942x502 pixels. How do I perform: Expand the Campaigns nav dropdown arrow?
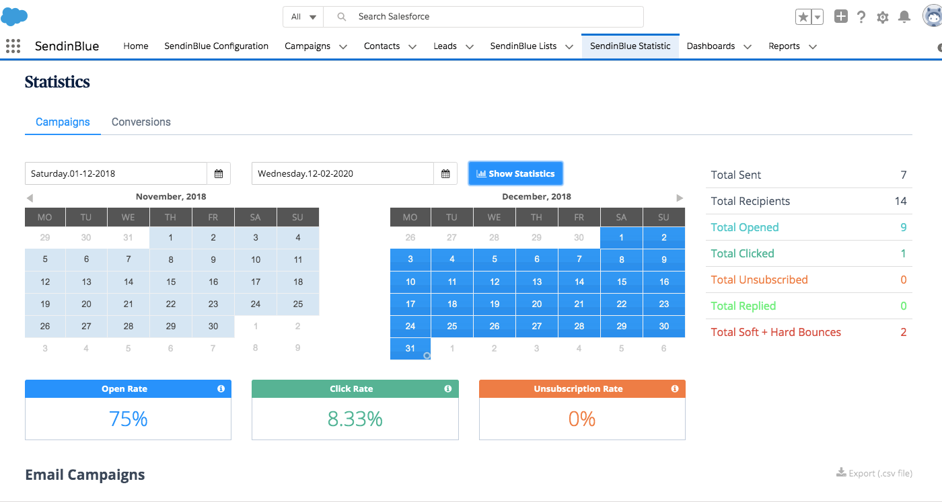(x=343, y=46)
